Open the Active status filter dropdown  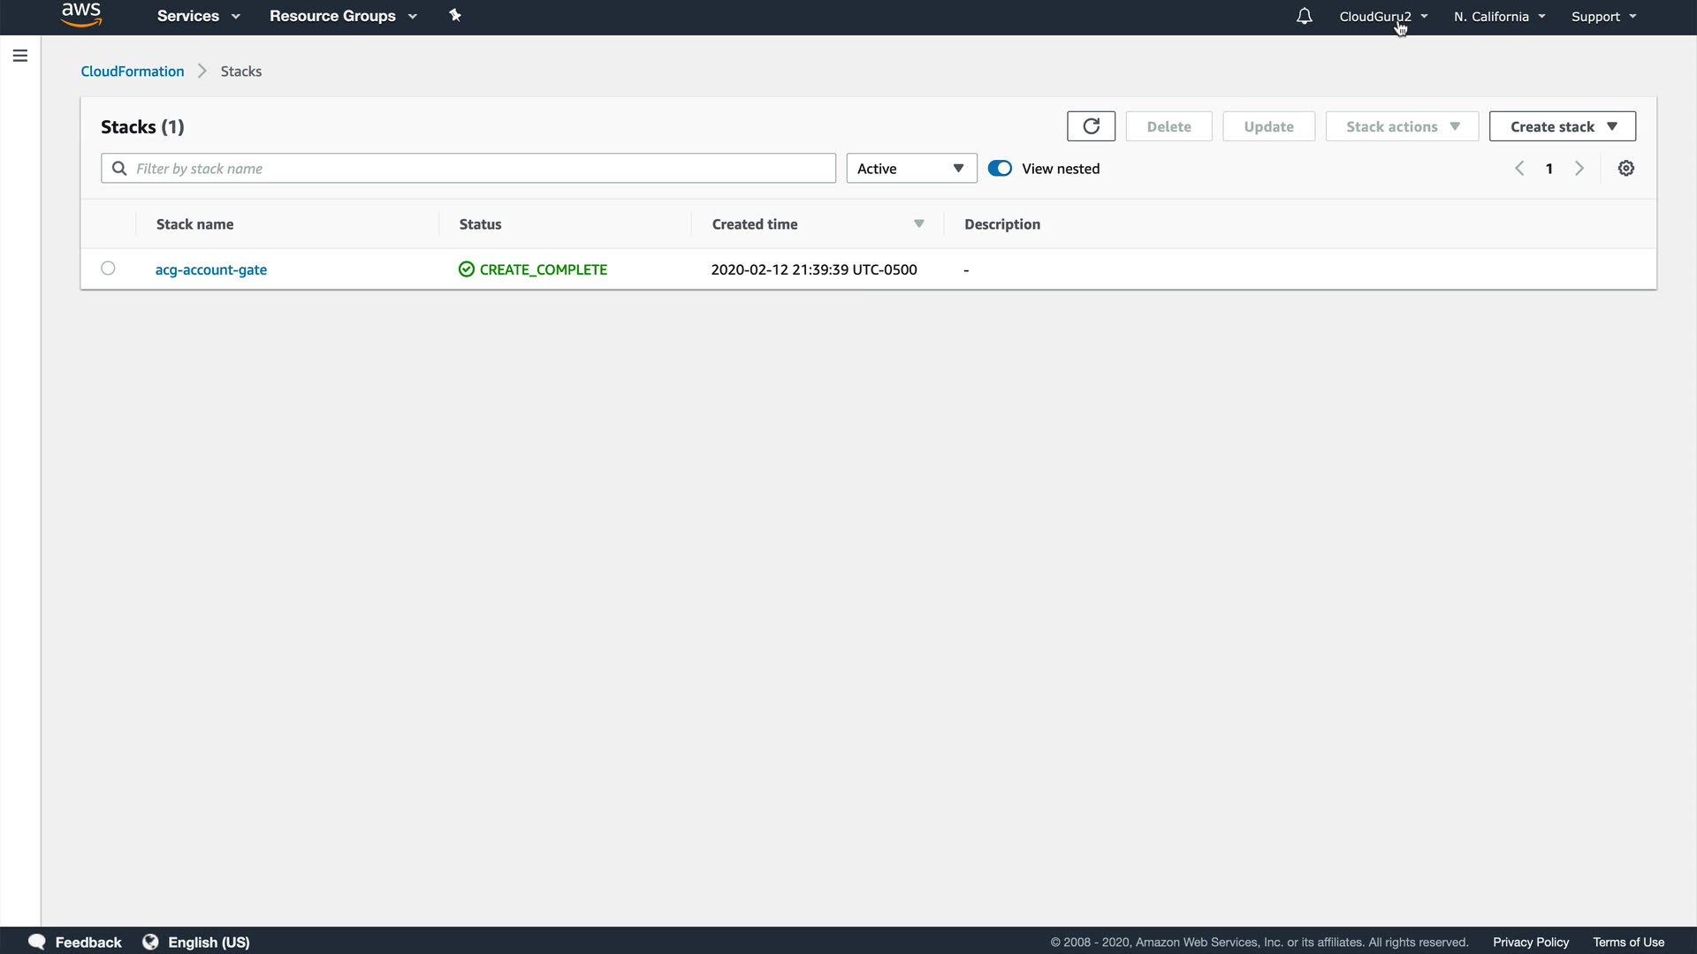coord(911,169)
